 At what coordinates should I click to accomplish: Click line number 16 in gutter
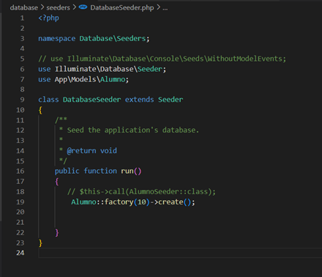coord(20,171)
